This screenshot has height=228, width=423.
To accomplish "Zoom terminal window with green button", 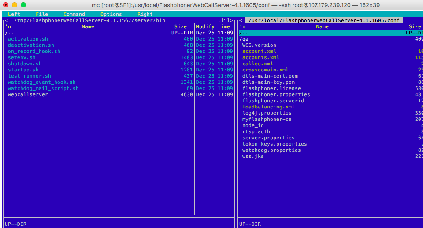I will pos(23,5).
